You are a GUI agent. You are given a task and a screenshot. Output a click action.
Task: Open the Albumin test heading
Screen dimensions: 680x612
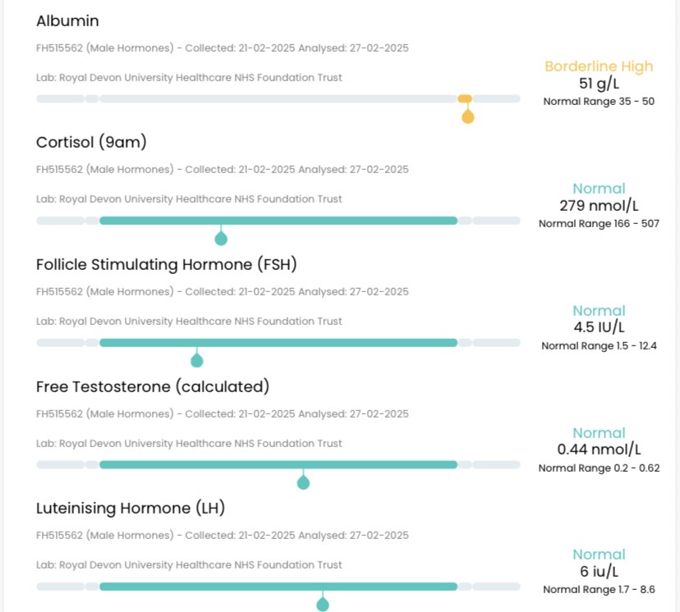[x=67, y=21]
